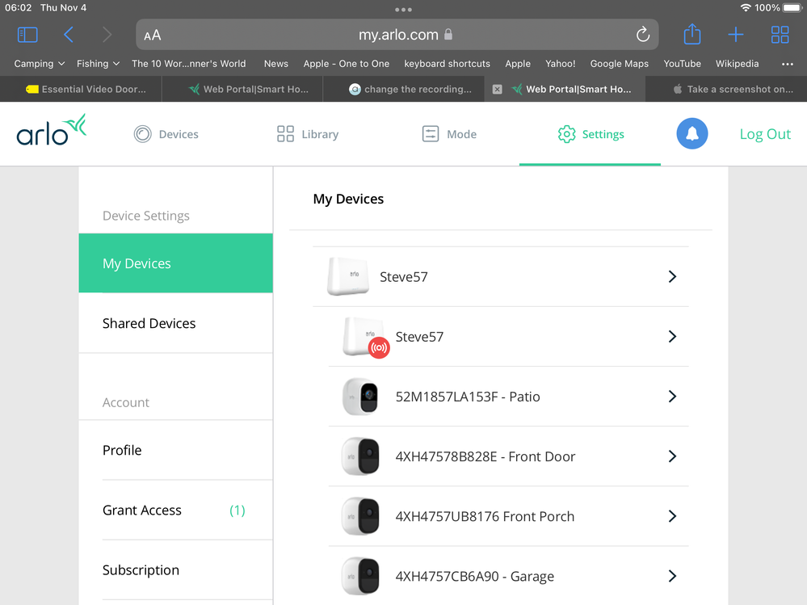Switch to Essential Video Door tab
This screenshot has height=605, width=807.
(x=81, y=89)
